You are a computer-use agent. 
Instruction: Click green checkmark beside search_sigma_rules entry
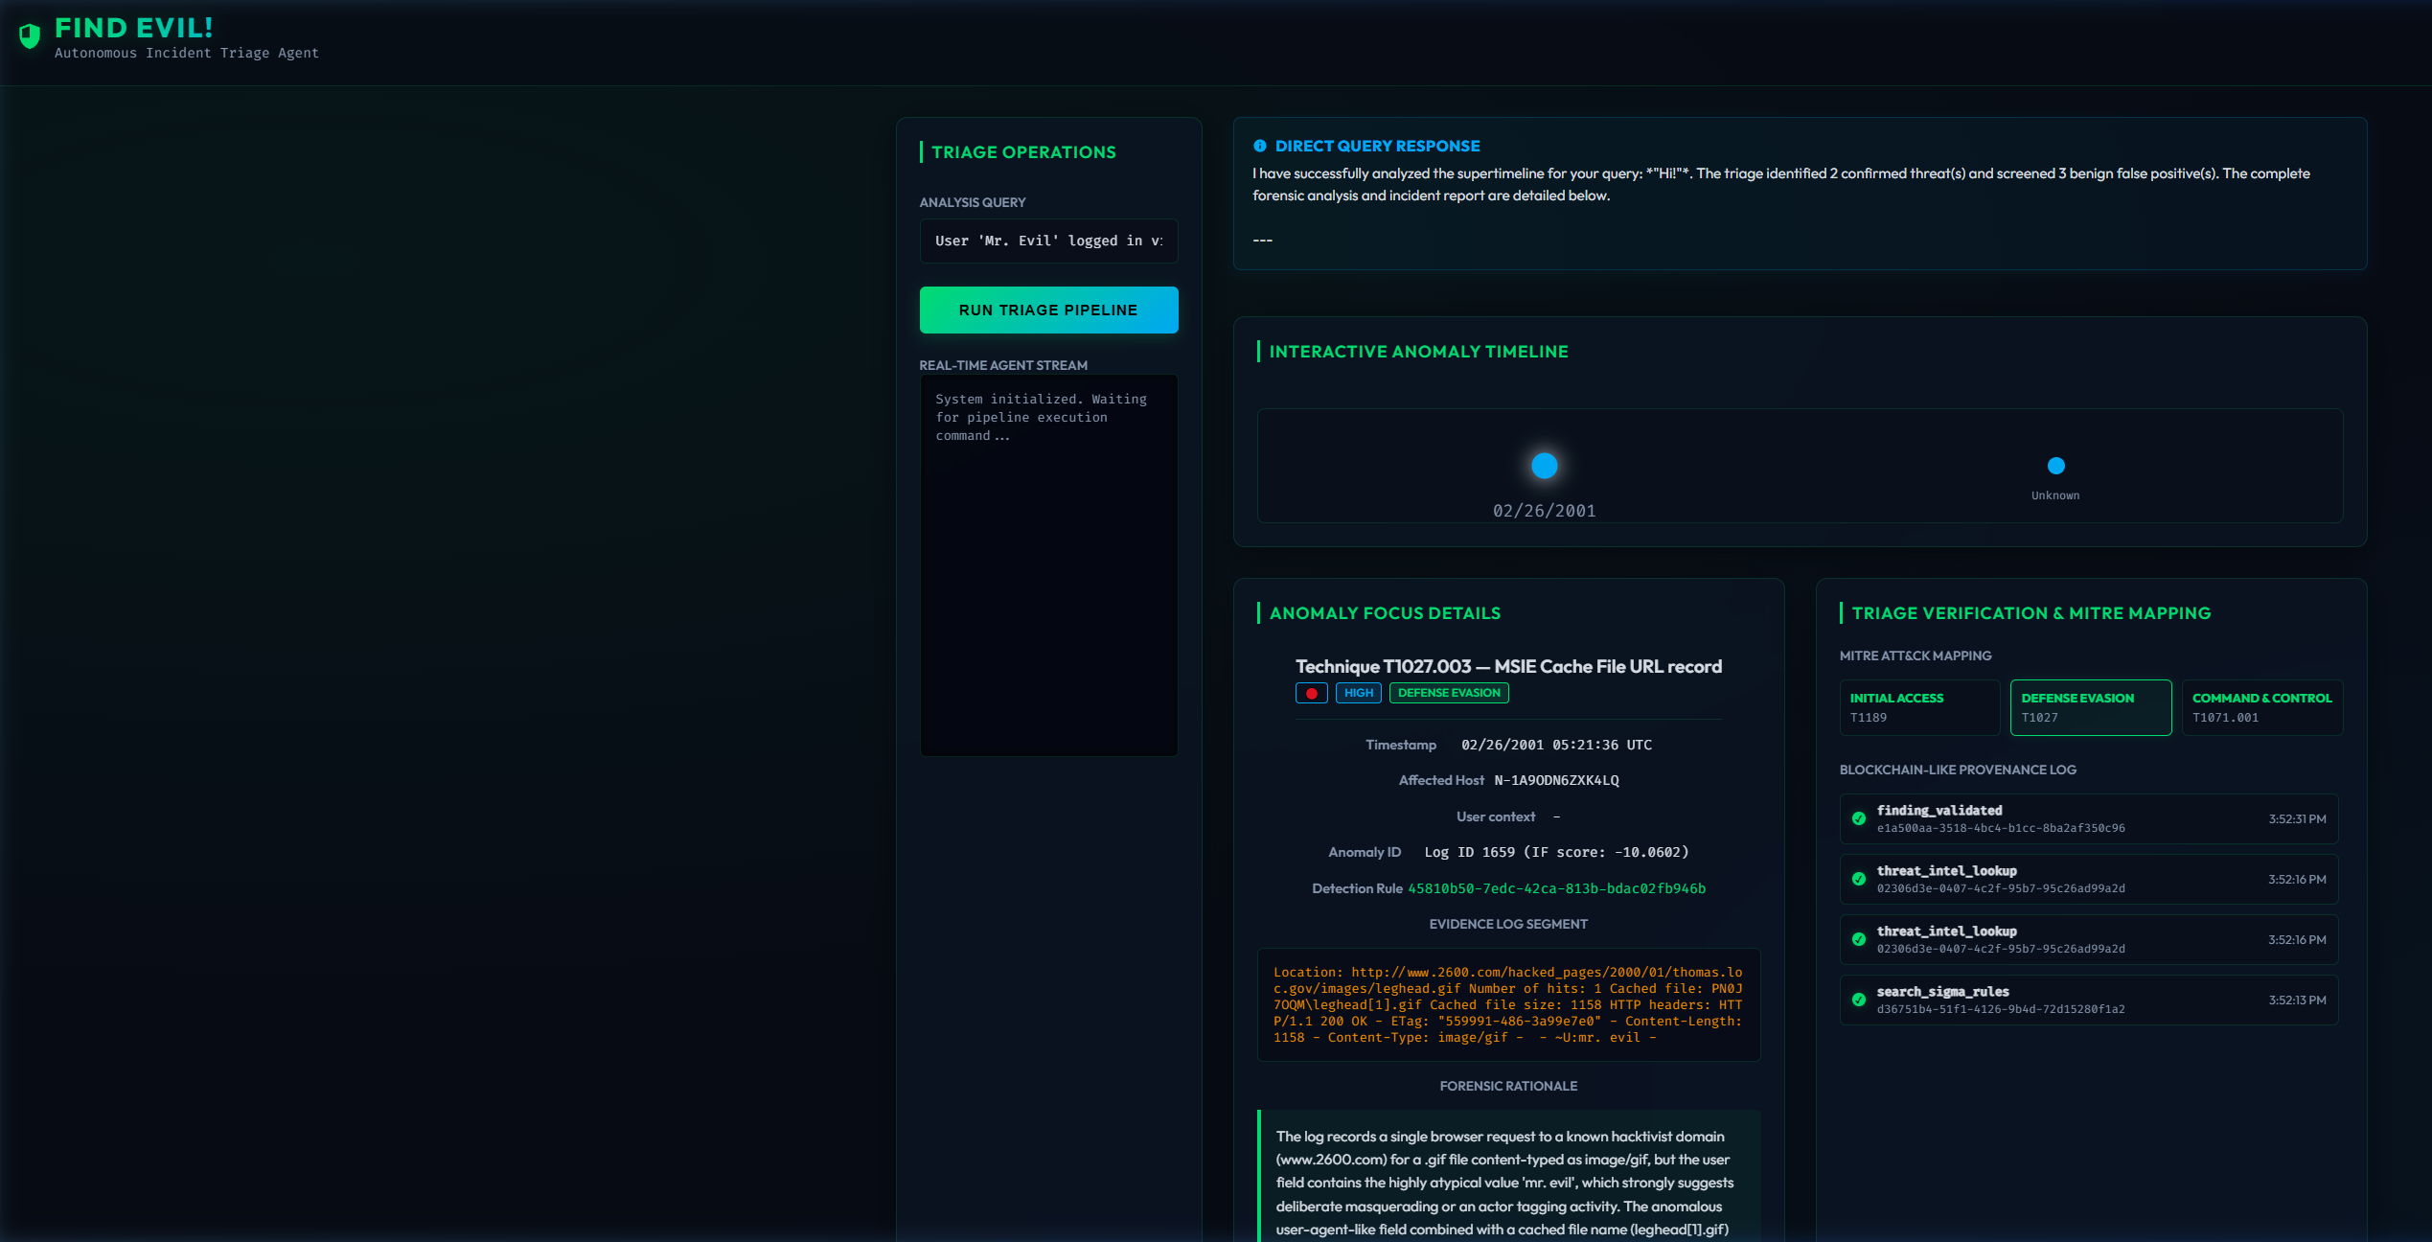pos(1859,1000)
